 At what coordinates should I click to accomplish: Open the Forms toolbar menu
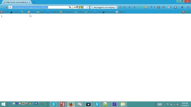click(x=32, y=12)
